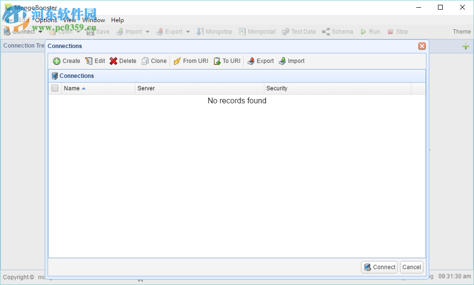Clone the selected connection

(x=154, y=61)
